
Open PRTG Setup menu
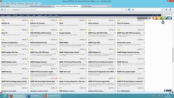click(x=56, y=15)
